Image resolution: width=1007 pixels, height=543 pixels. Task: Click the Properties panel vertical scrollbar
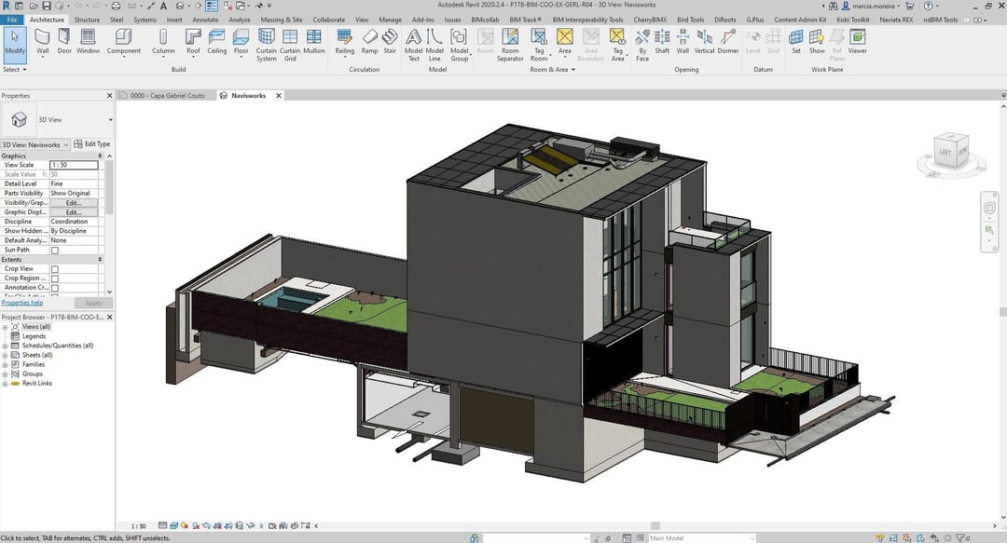pyautogui.click(x=109, y=186)
